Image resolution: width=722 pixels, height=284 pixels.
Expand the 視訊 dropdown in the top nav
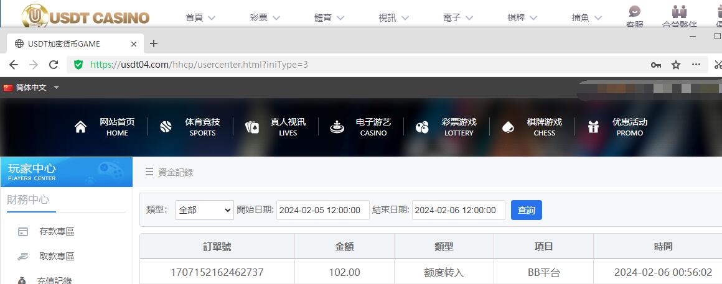[x=394, y=18]
